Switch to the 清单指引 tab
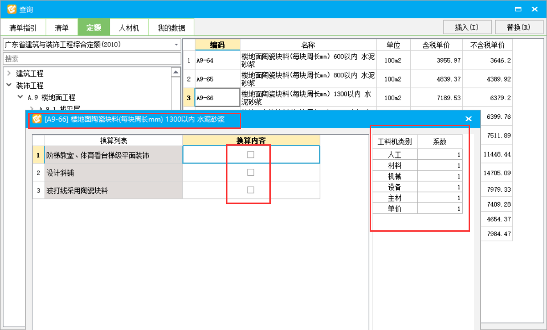The height and width of the screenshot is (330, 547). point(23,28)
